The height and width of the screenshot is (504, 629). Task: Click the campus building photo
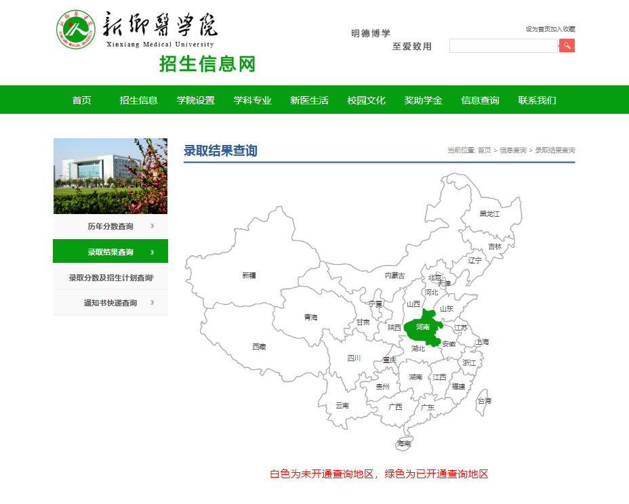pyautogui.click(x=110, y=176)
